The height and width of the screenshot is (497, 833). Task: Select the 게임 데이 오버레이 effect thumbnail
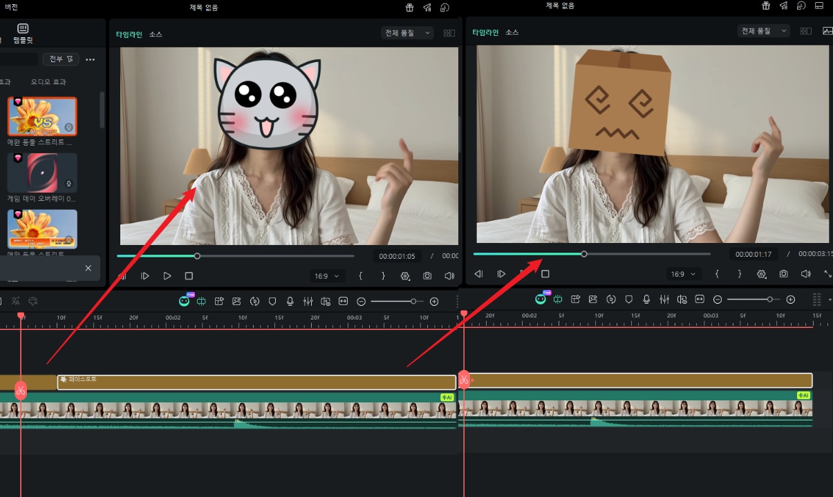[x=42, y=173]
